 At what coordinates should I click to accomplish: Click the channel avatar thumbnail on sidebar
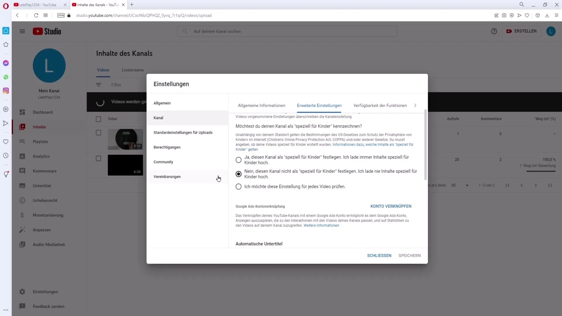coord(49,66)
